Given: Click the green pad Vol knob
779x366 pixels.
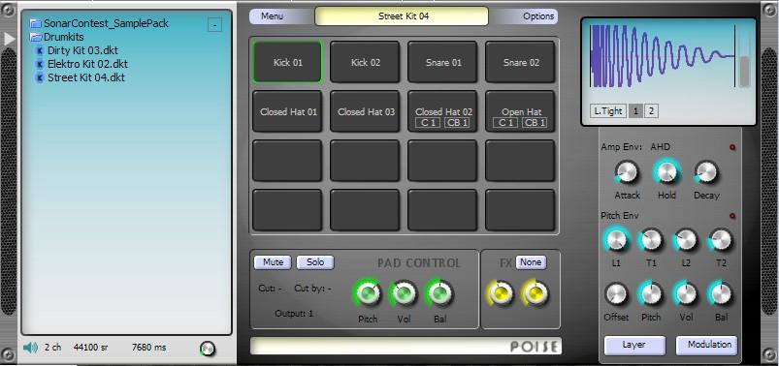Looking at the screenshot, I should (404, 294).
